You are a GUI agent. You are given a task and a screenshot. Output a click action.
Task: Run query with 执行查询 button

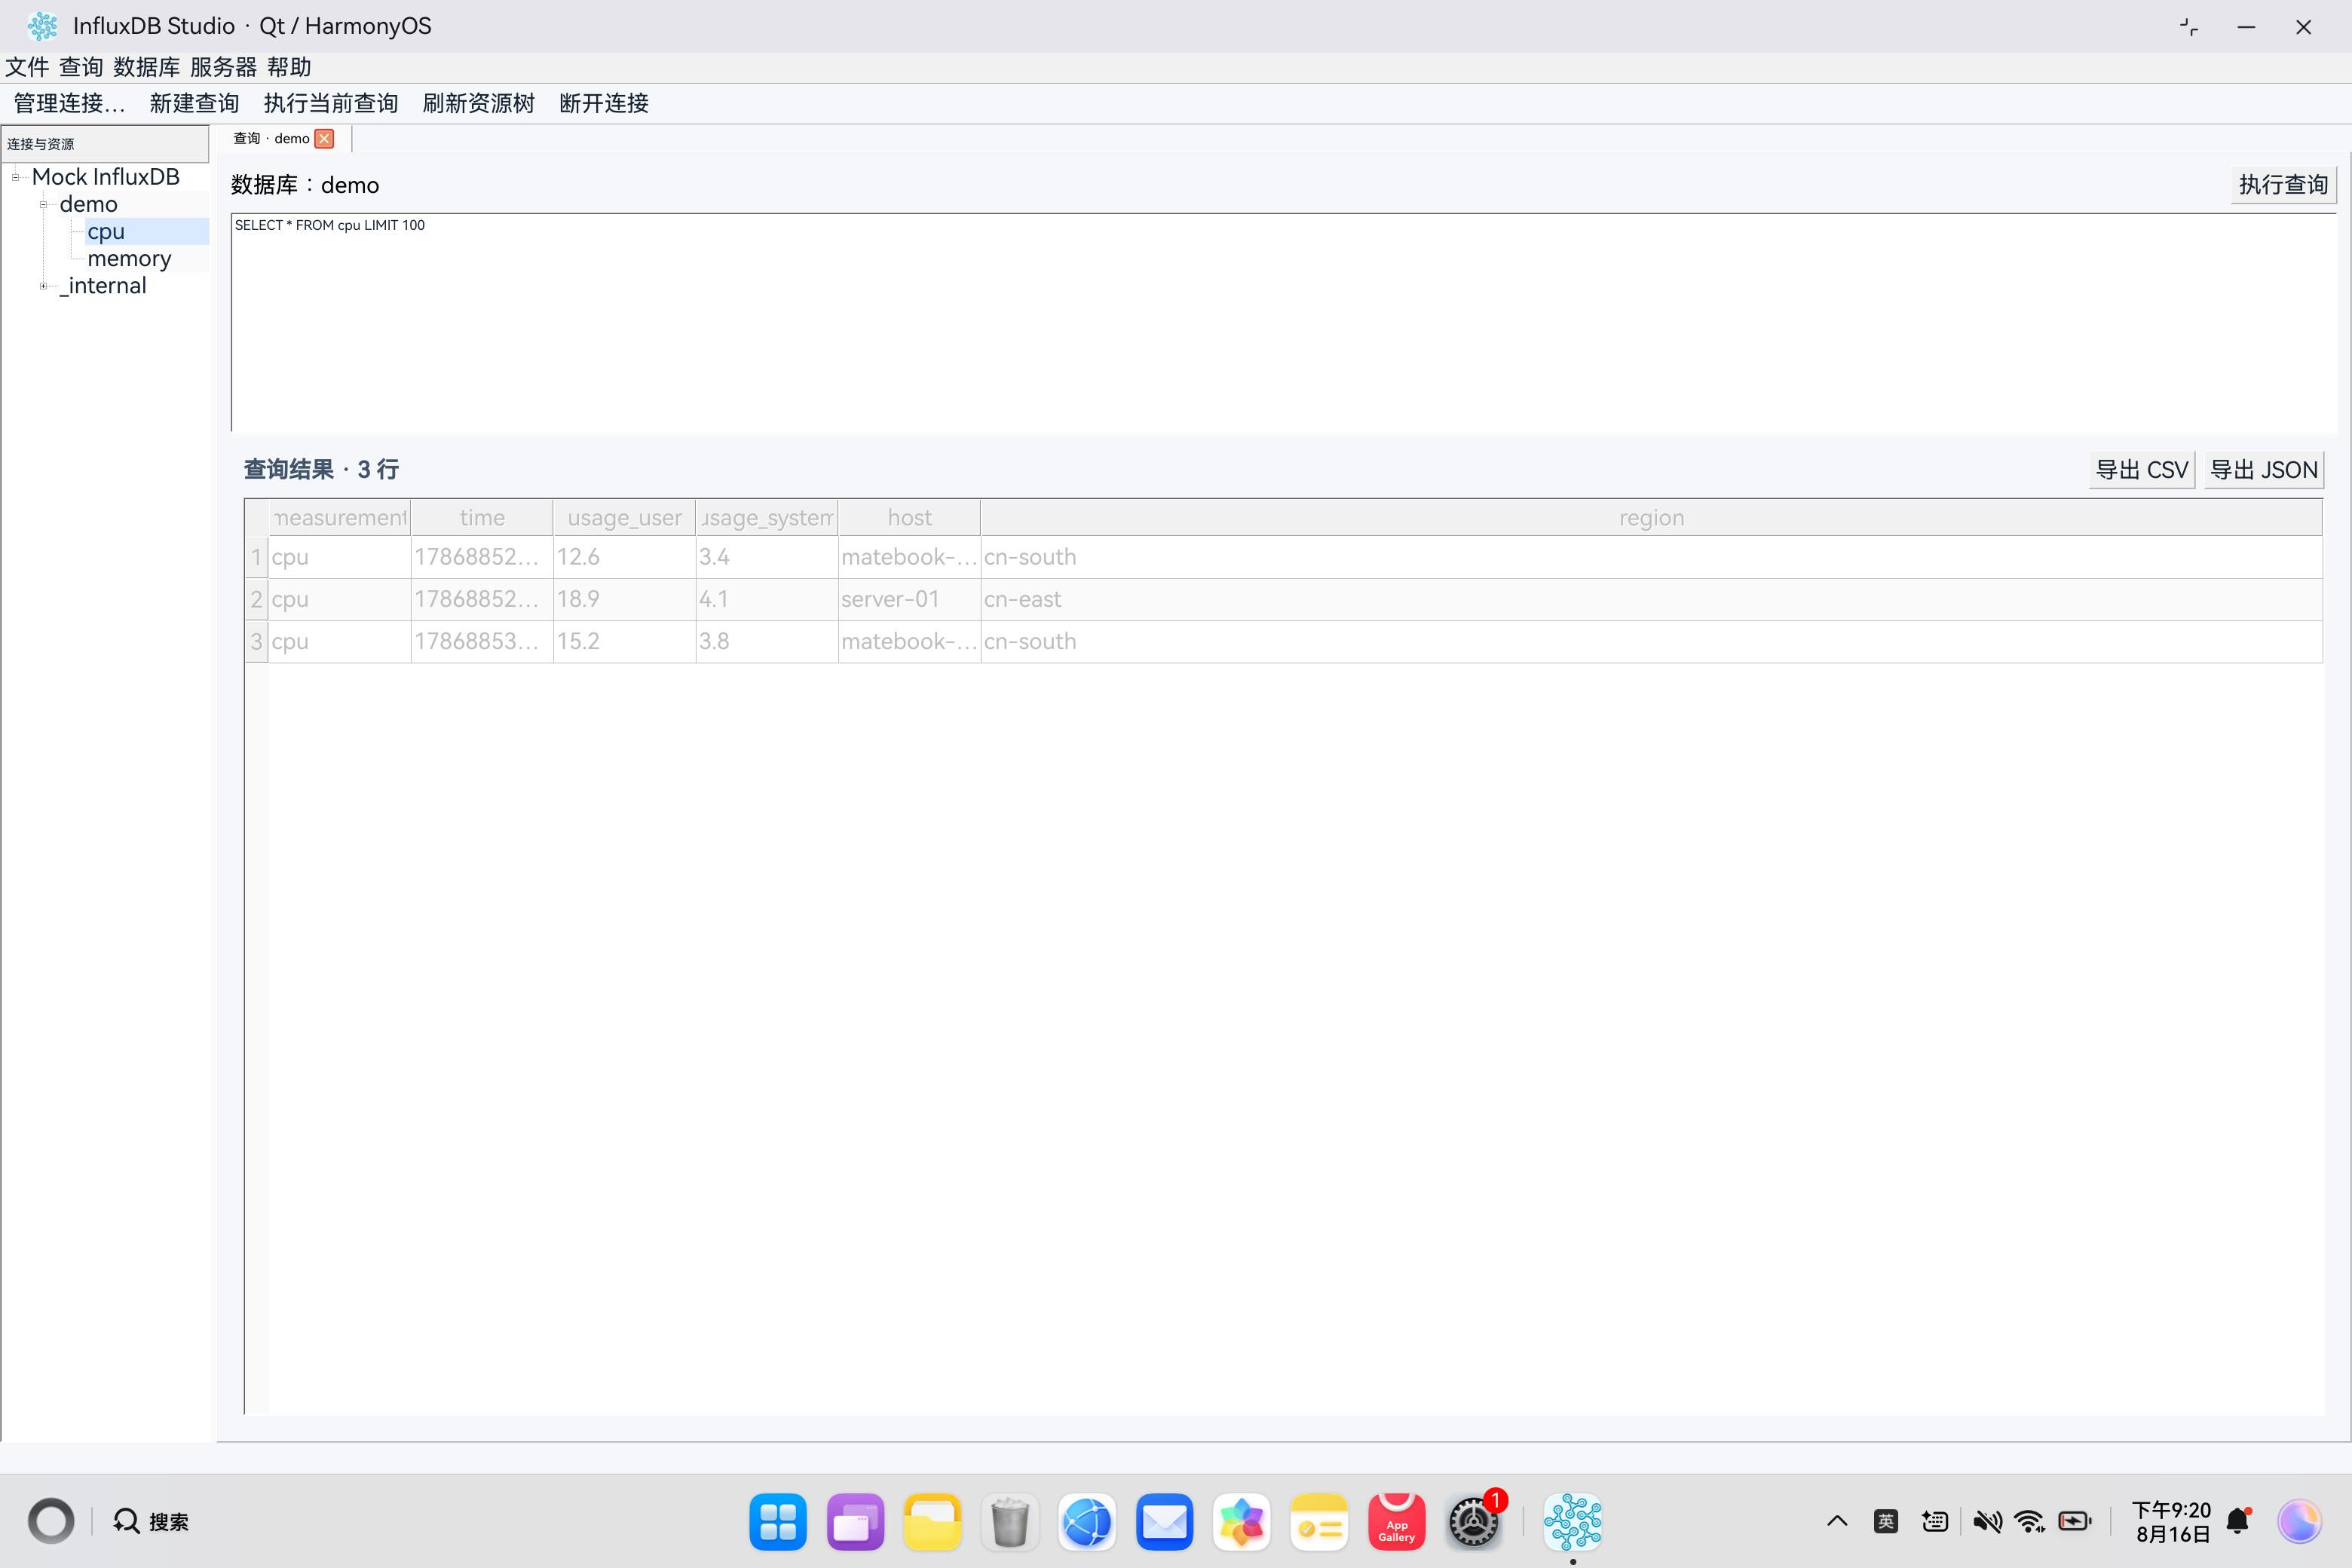pyautogui.click(x=2283, y=185)
